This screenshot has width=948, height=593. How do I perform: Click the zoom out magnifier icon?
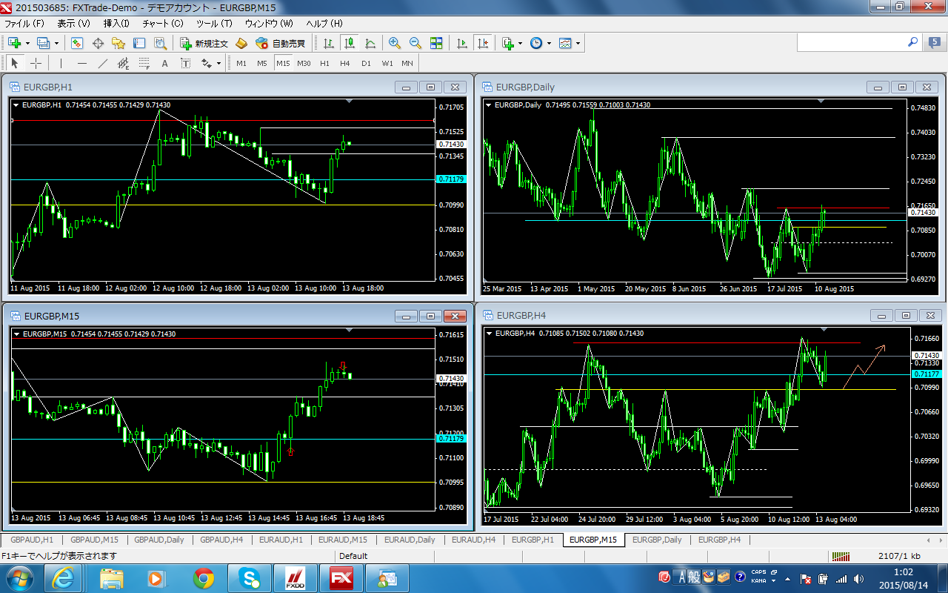pyautogui.click(x=415, y=43)
